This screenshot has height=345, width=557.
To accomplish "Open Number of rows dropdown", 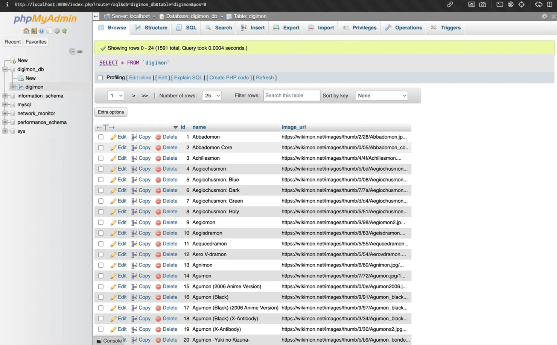I will (x=212, y=96).
